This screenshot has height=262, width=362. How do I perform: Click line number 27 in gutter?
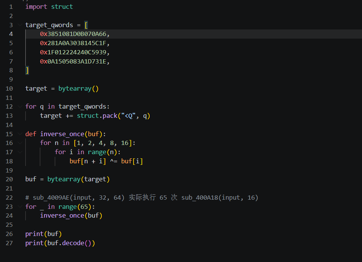tap(9, 243)
